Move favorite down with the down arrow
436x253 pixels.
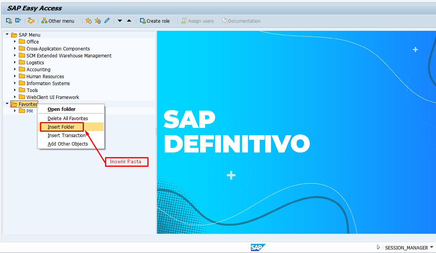pyautogui.click(x=120, y=20)
